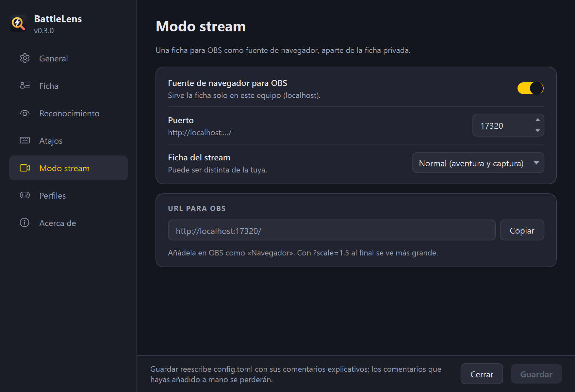Click the 'URL PARA OBS' section label

(197, 208)
